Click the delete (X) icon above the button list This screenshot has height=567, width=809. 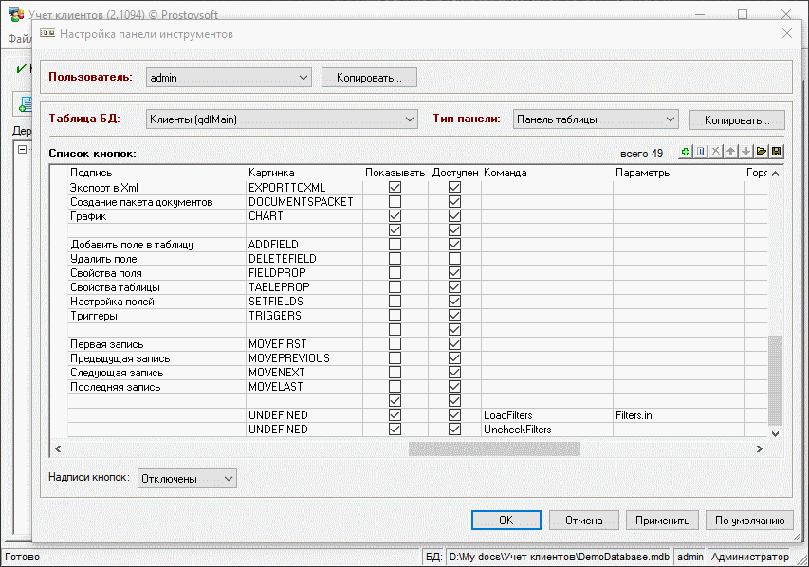pos(716,153)
